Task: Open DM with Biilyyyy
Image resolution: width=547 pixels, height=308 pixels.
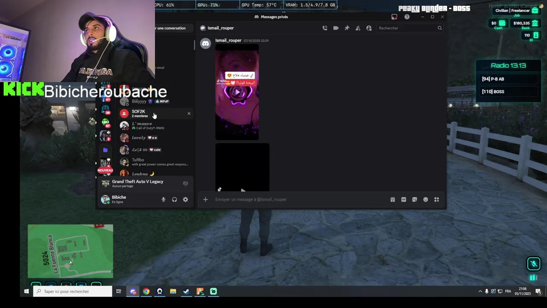Action: tap(156, 101)
